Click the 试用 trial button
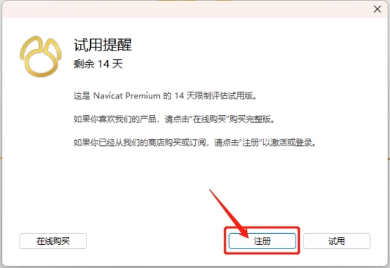 (336, 241)
